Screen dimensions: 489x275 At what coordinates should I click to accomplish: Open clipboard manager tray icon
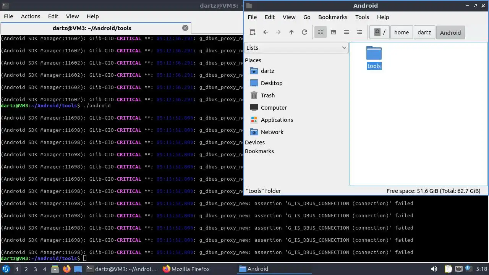[x=449, y=269]
